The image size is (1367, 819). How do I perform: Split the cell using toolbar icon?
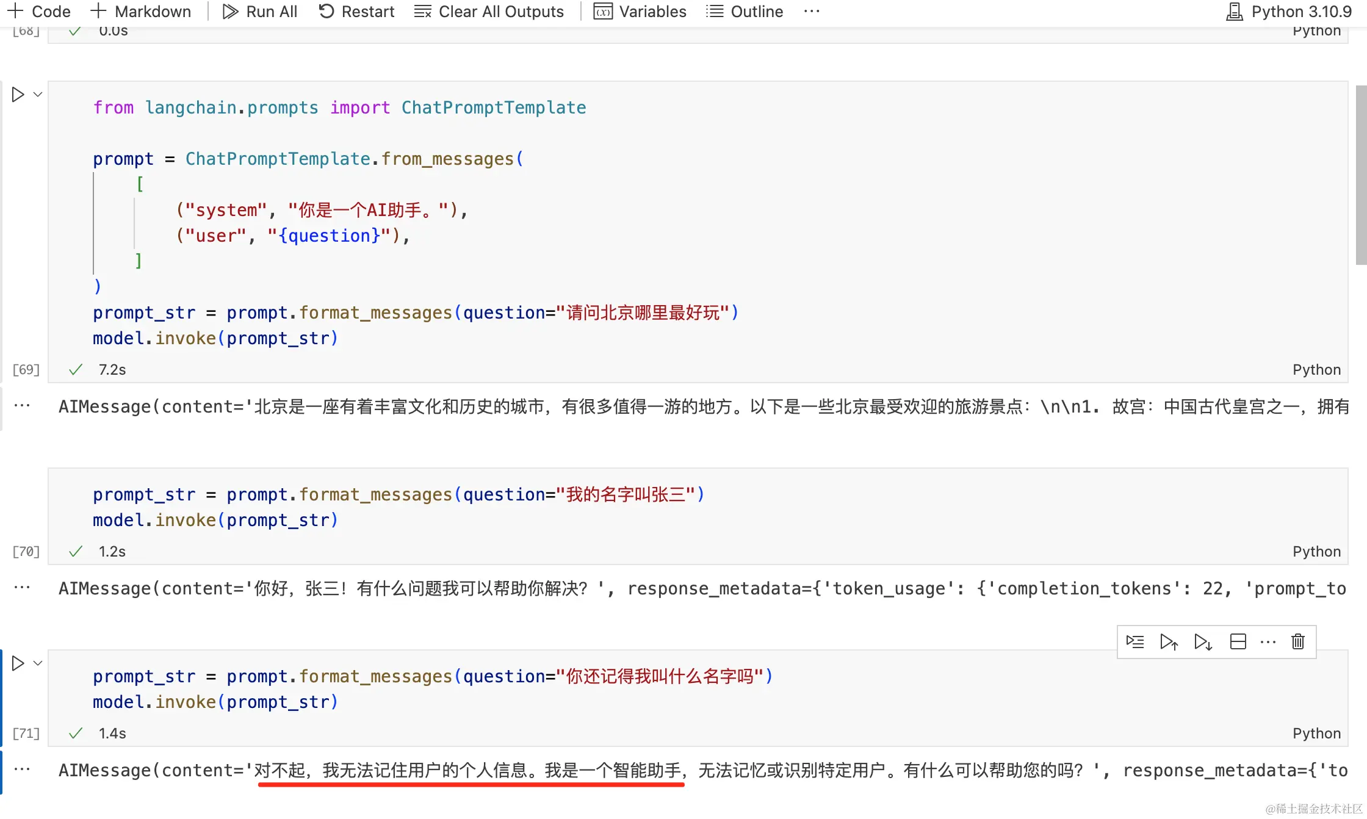click(1238, 641)
